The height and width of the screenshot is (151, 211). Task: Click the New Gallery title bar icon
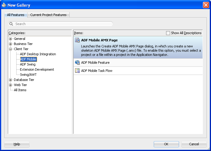click(x=4, y=5)
